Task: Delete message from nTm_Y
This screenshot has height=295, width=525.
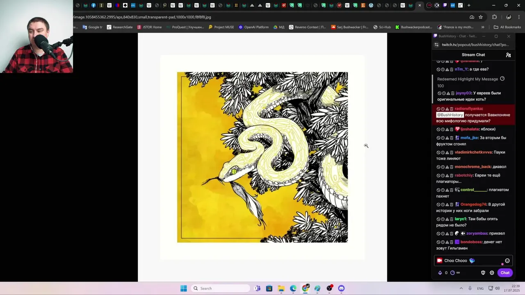Action: click(x=452, y=70)
